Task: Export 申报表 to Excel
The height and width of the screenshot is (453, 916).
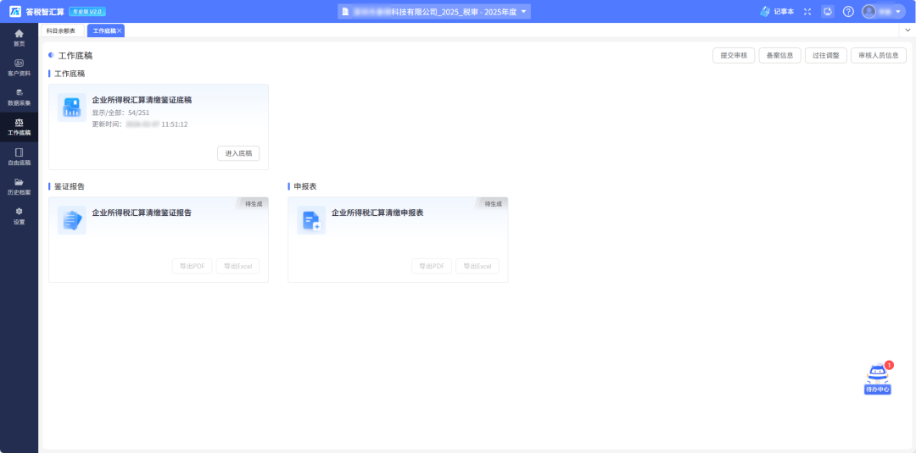Action: click(478, 267)
